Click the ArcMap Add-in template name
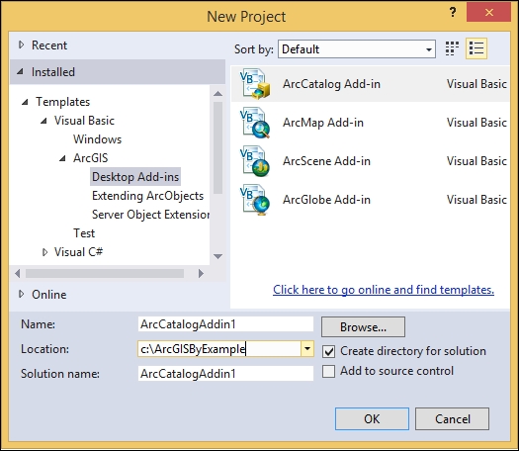 (323, 123)
